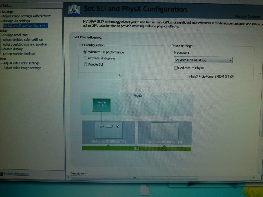Click the green SLI bridge bar
Viewport: 263px width, 197px height.
click(136, 149)
